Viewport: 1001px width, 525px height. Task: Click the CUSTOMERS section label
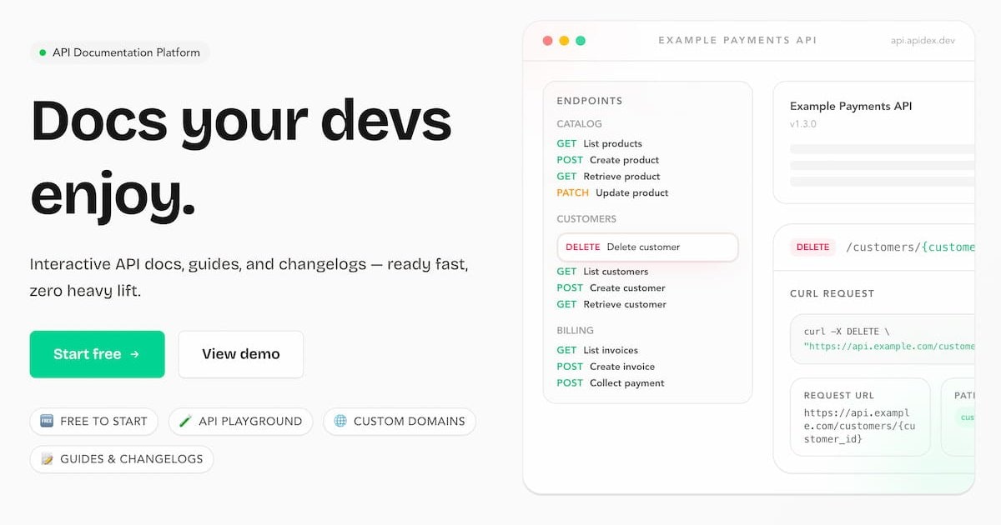(586, 219)
